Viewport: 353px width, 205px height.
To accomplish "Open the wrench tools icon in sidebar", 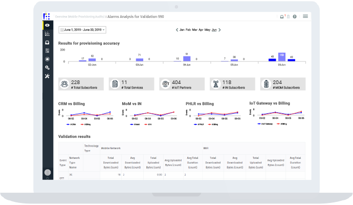I will pos(47,76).
